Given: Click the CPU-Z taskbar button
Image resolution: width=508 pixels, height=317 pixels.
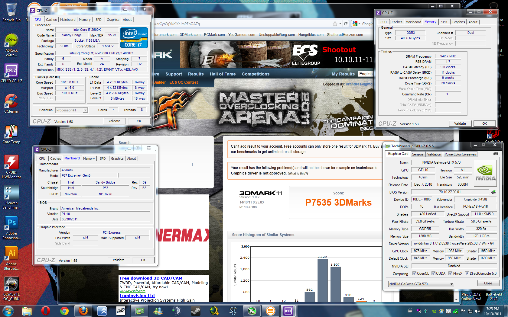Looking at the screenshot, I should pos(288,311).
